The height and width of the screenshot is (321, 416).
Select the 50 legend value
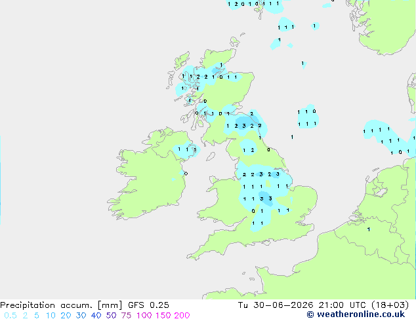click(111, 316)
